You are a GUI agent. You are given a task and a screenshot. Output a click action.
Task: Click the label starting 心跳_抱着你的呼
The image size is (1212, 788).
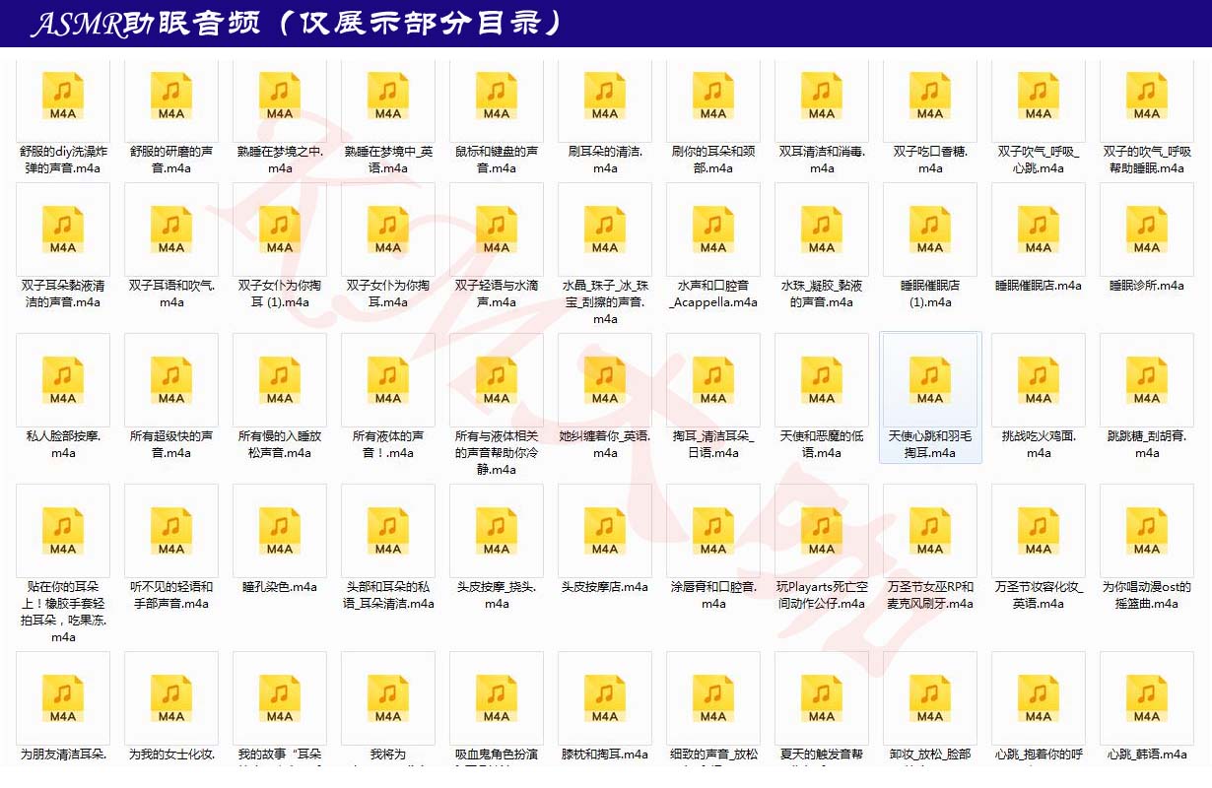coord(1039,755)
